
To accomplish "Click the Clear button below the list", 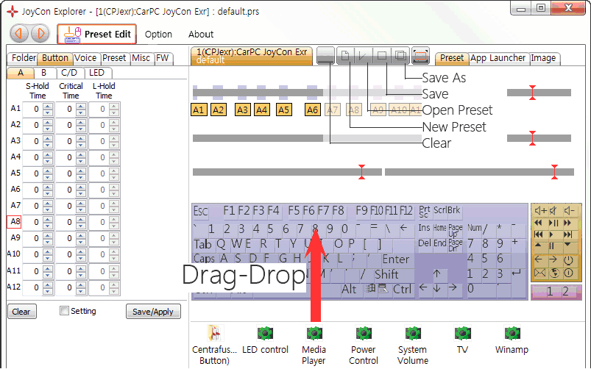I will [x=22, y=312].
